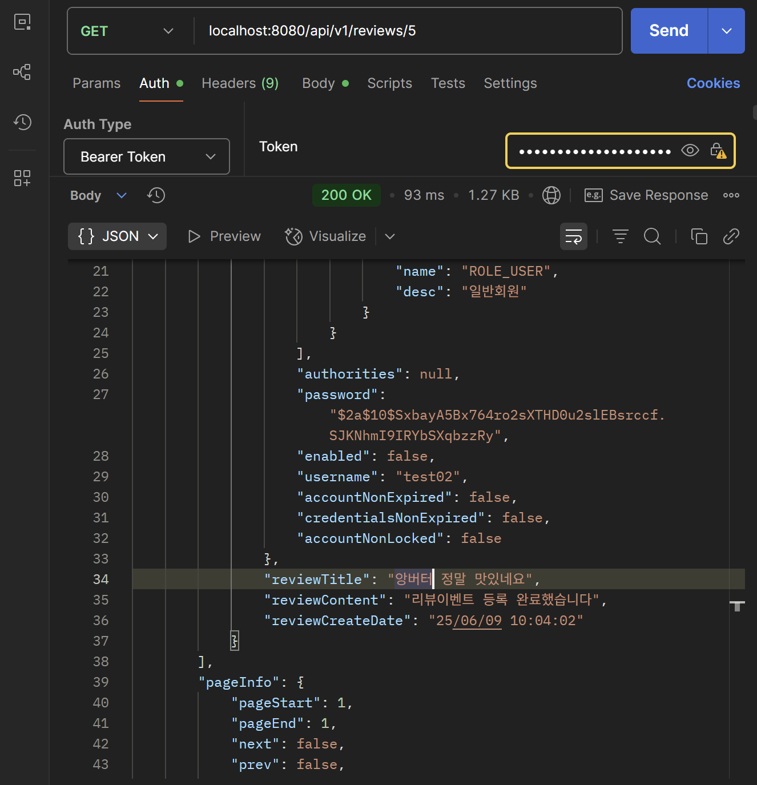757x785 pixels.
Task: Open the Collections sidebar icon
Action: tap(22, 22)
